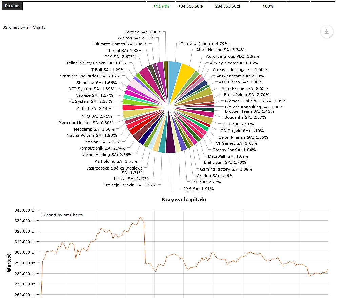Select label 'Standrew SA: 1.66%'
This screenshot has height=298, width=338.
click(x=96, y=83)
